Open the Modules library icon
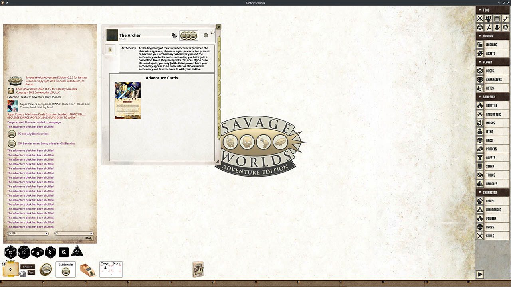 click(x=480, y=45)
